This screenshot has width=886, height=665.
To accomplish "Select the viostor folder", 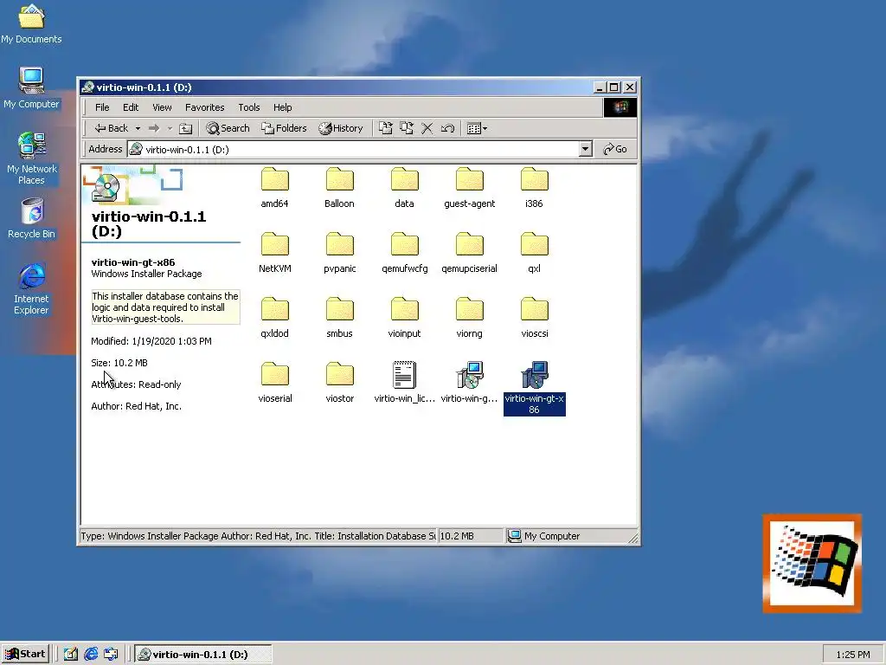I will coord(339,383).
